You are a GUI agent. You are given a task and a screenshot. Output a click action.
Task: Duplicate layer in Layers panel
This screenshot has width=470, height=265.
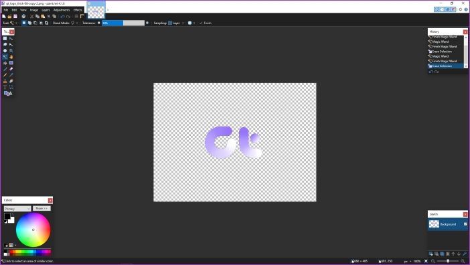(442, 254)
